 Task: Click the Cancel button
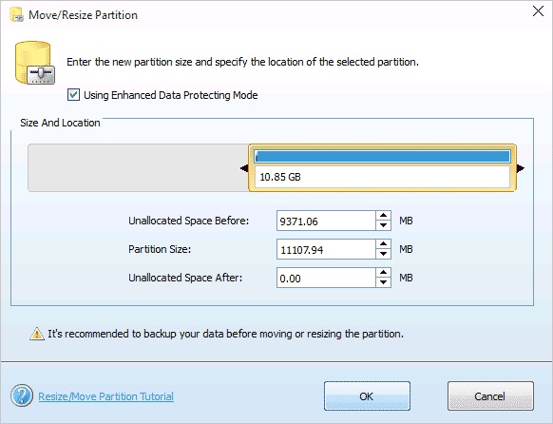[x=490, y=395]
